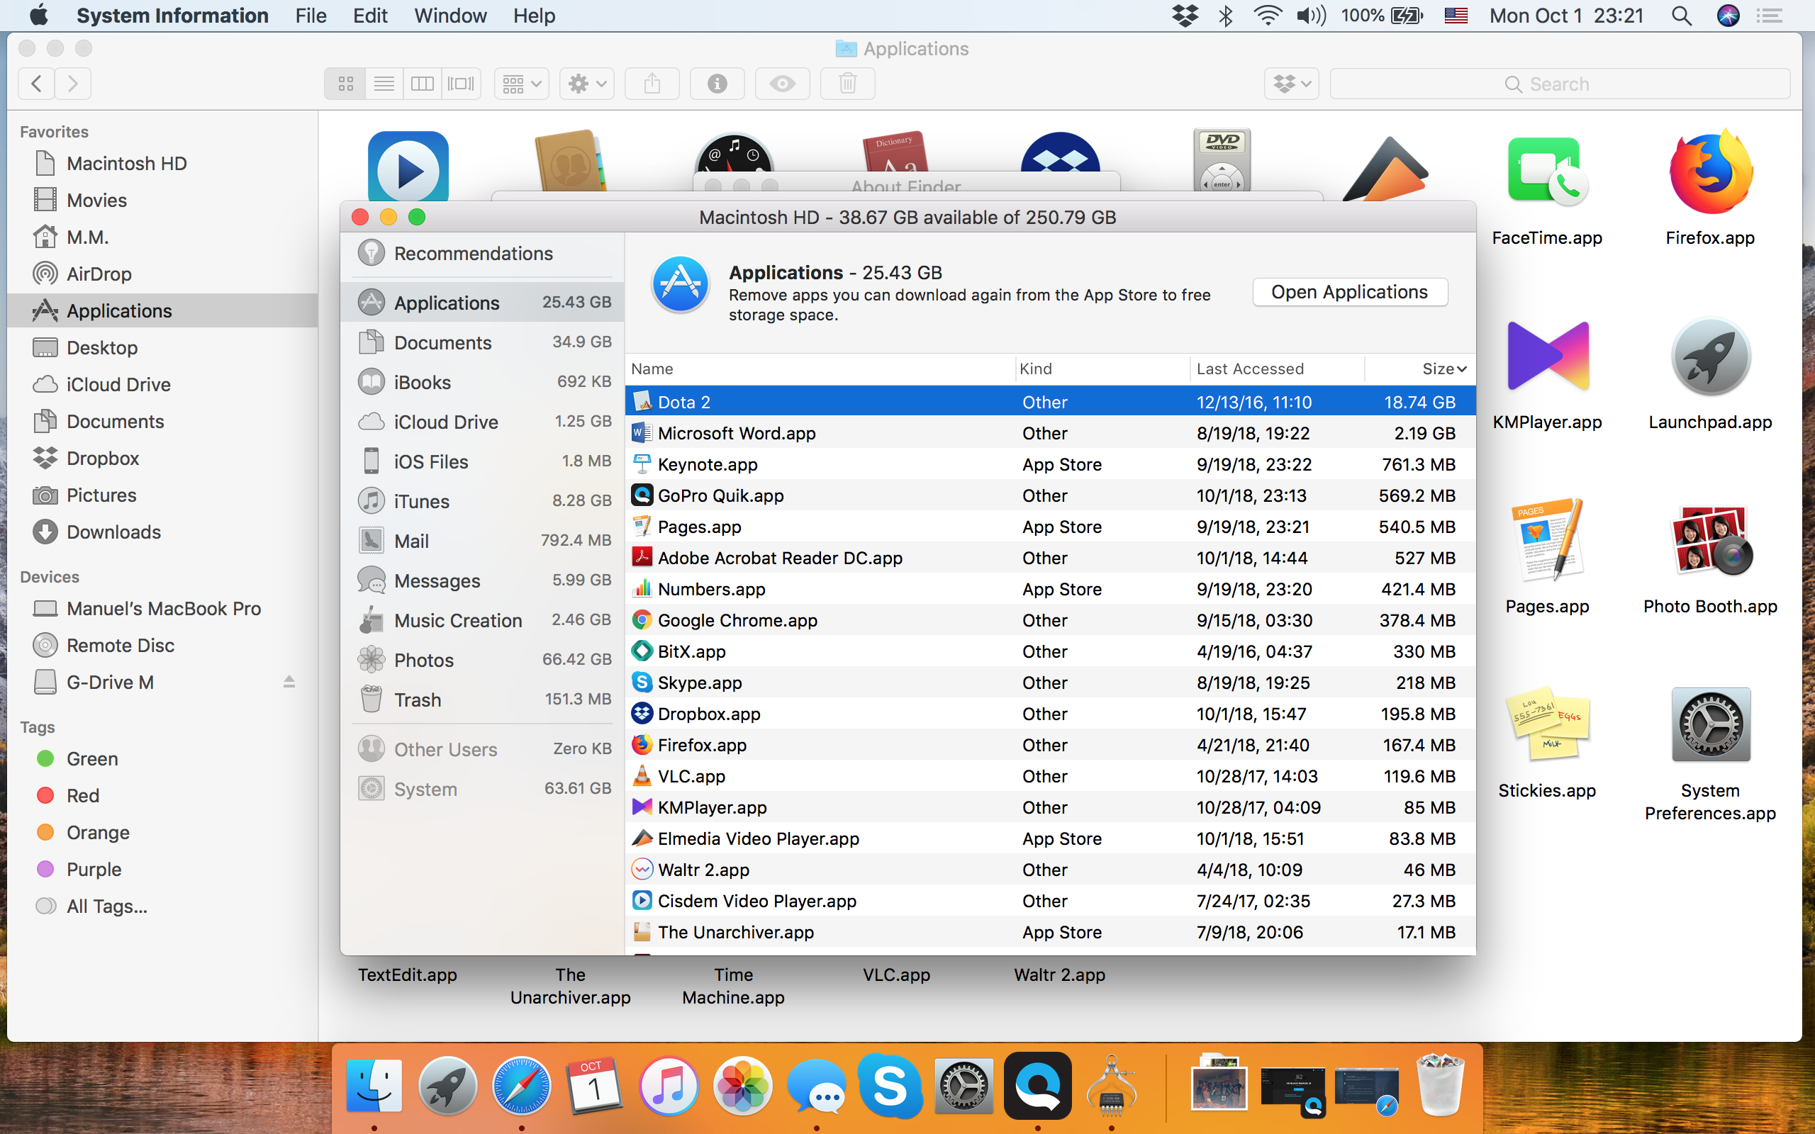Screen dimensions: 1815x1134
Task: Click the Adobe Acrobat Reader DC.app icon
Action: pyautogui.click(x=642, y=557)
